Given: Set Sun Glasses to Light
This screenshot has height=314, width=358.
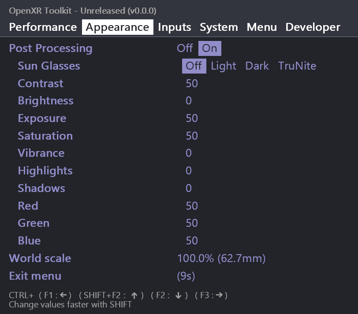Looking at the screenshot, I should point(224,66).
